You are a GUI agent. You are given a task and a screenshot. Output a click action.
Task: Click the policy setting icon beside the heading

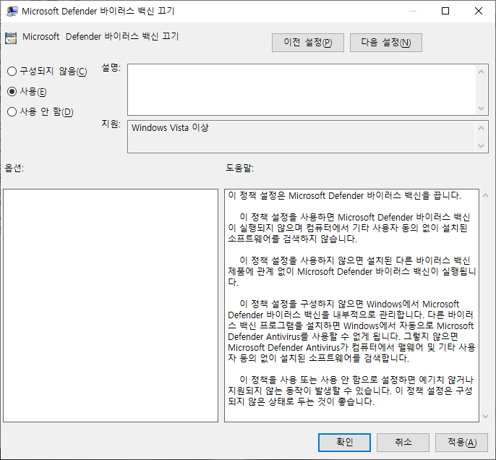(x=11, y=38)
